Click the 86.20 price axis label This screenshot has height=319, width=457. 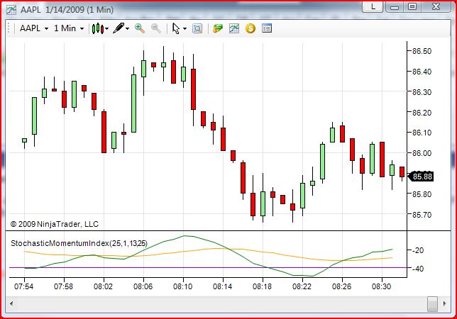click(x=422, y=112)
